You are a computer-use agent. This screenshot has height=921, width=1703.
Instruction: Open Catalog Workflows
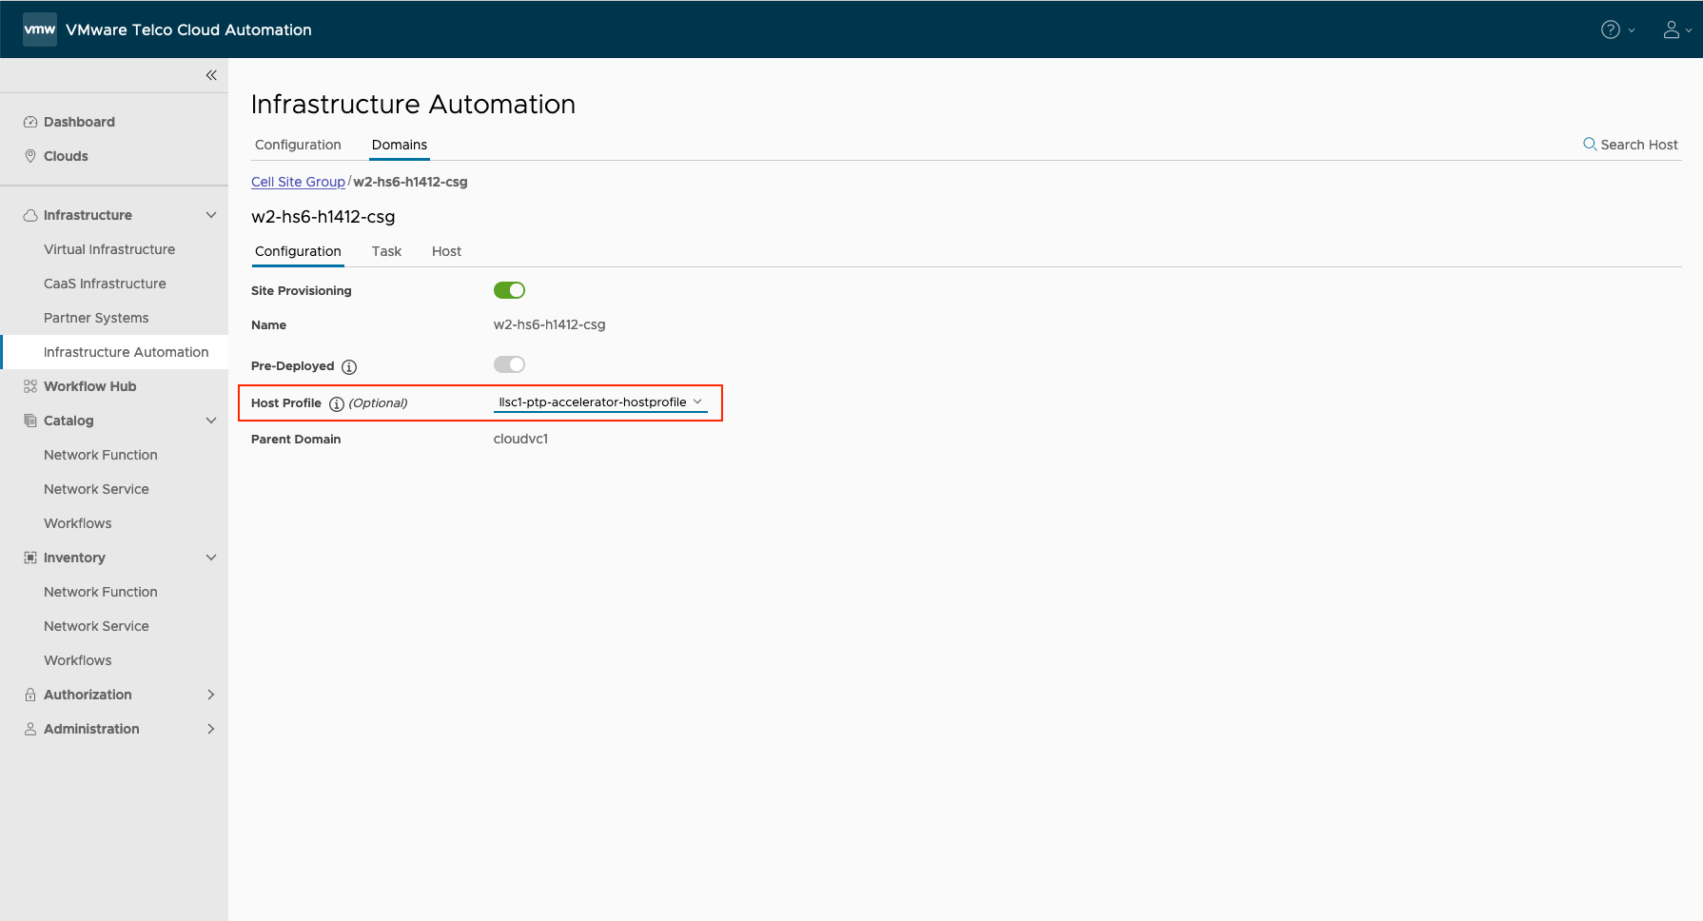[78, 523]
